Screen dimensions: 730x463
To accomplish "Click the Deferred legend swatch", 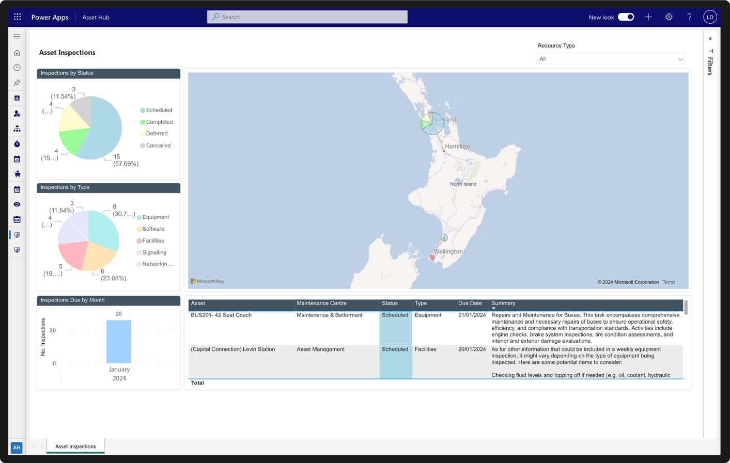I will tap(143, 134).
